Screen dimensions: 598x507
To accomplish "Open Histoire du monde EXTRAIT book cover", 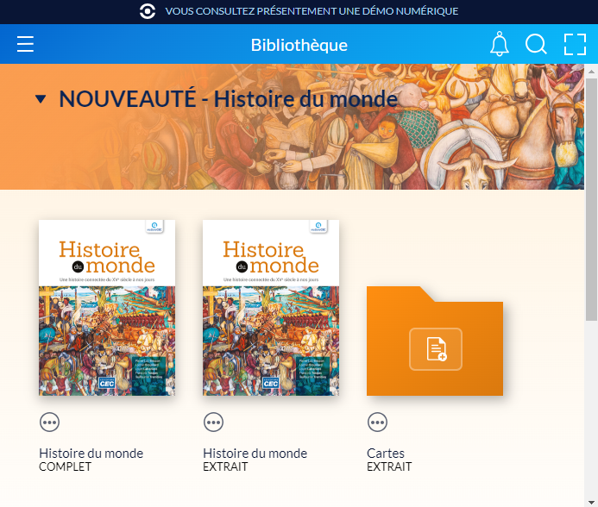I will pos(271,308).
